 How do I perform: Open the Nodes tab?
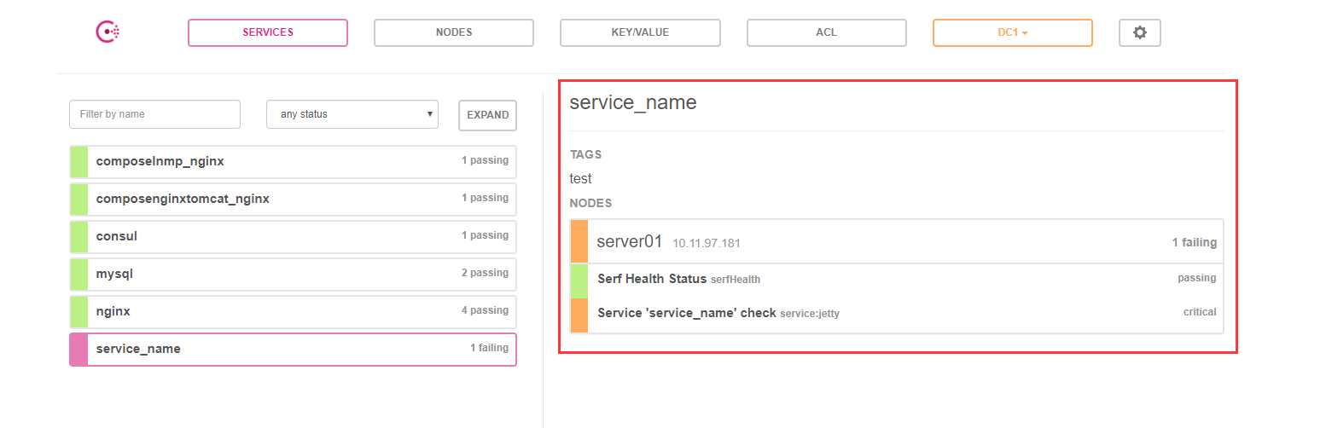click(x=454, y=32)
